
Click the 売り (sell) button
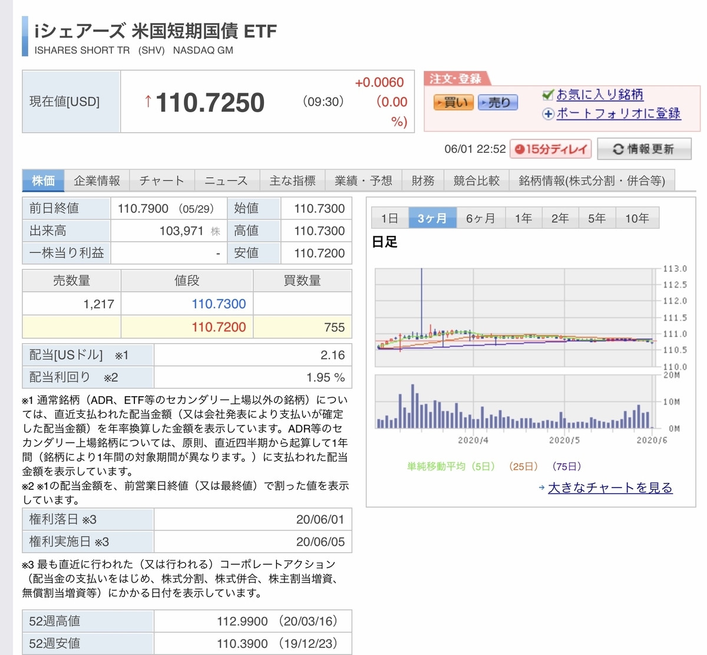[x=498, y=103]
